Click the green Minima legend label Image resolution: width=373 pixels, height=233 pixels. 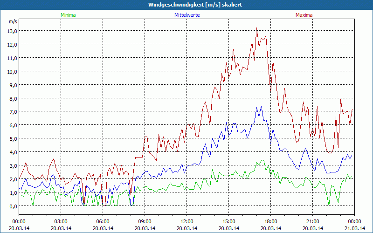point(68,15)
